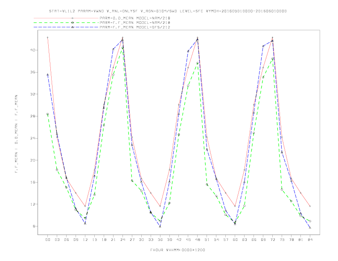Click blue GFS triangle data point at hour 84
Screen dimensions: 338x261
310,228
